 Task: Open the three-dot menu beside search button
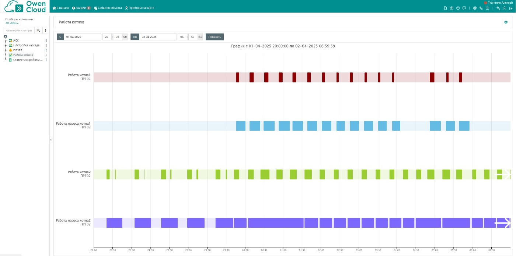click(x=45, y=30)
